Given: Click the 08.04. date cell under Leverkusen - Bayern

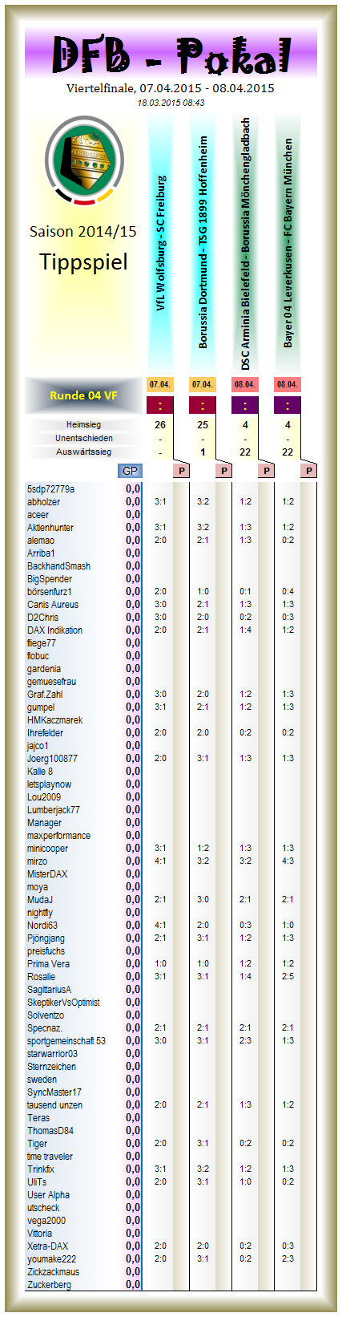Looking at the screenshot, I should tap(288, 384).
